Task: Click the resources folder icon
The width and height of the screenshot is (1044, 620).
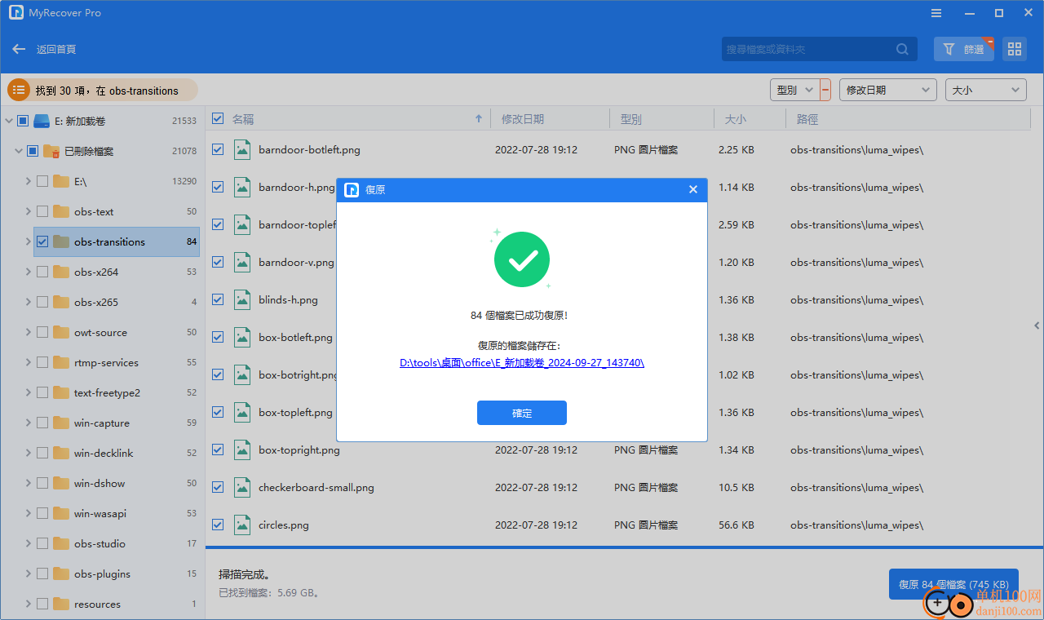Action: [x=61, y=604]
